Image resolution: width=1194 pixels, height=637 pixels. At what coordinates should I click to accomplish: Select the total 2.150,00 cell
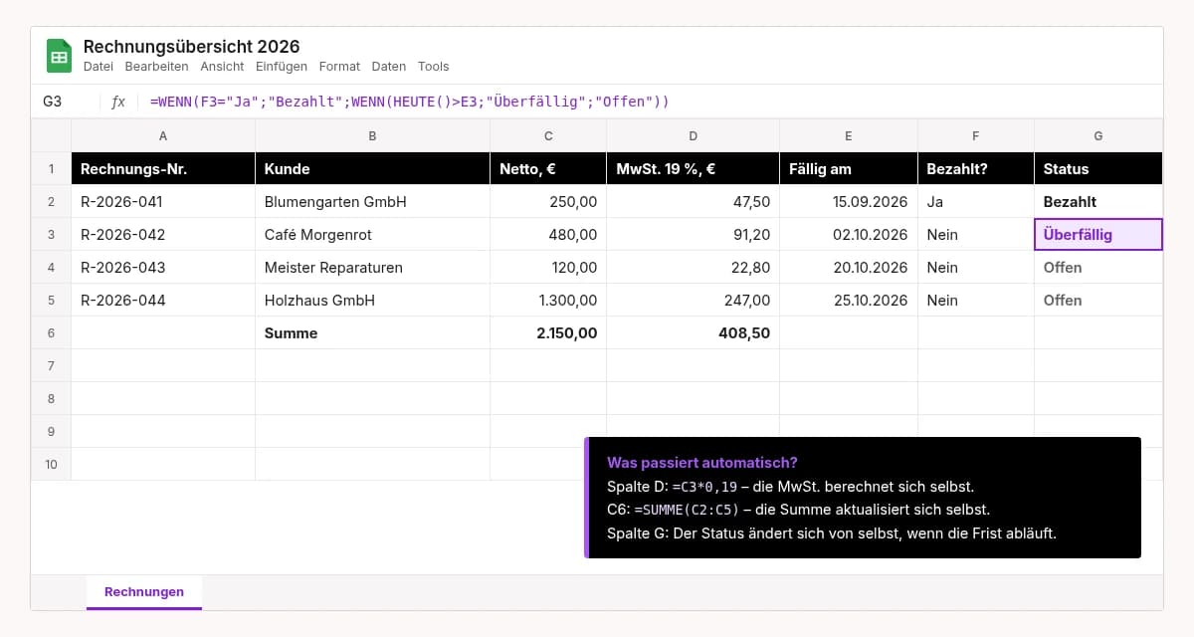(548, 333)
